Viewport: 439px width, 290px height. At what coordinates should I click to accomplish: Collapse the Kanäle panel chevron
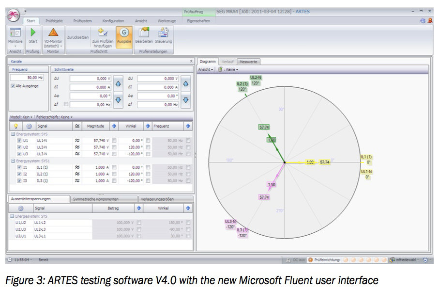click(191, 61)
